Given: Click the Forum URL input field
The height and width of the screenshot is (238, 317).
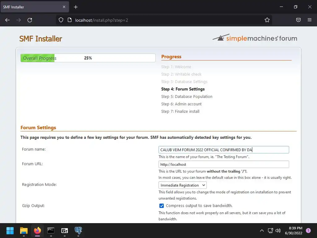Looking at the screenshot, I should coord(224,164).
